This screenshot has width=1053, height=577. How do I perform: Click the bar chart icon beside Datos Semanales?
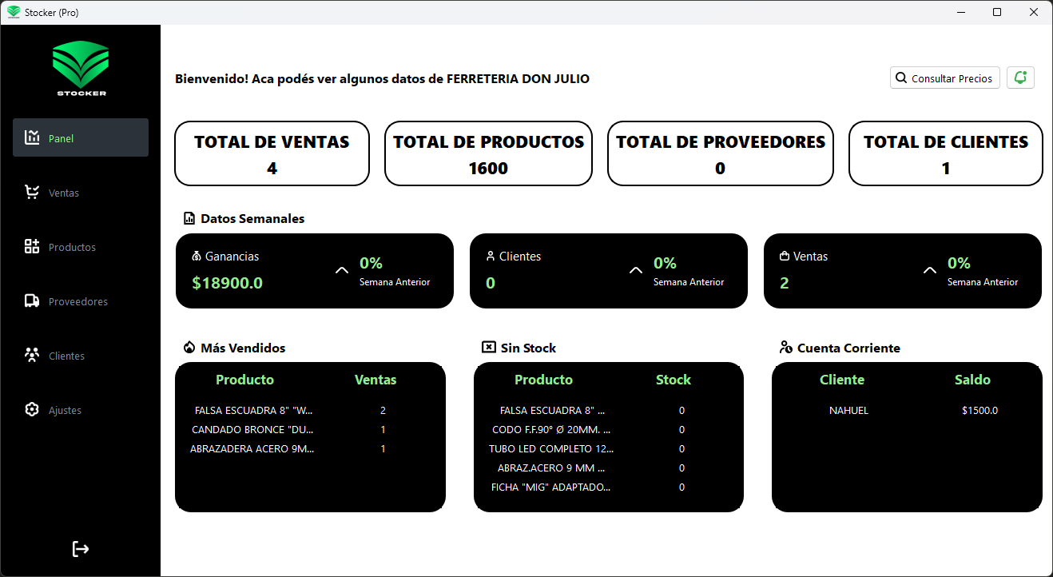click(189, 217)
